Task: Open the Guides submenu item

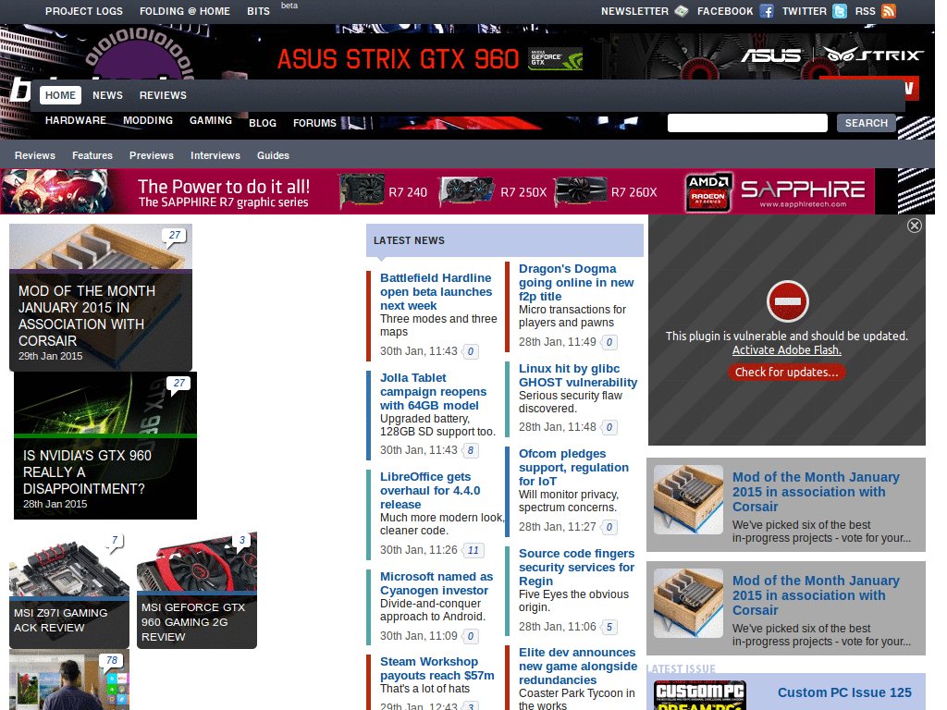Action: pos(273,155)
